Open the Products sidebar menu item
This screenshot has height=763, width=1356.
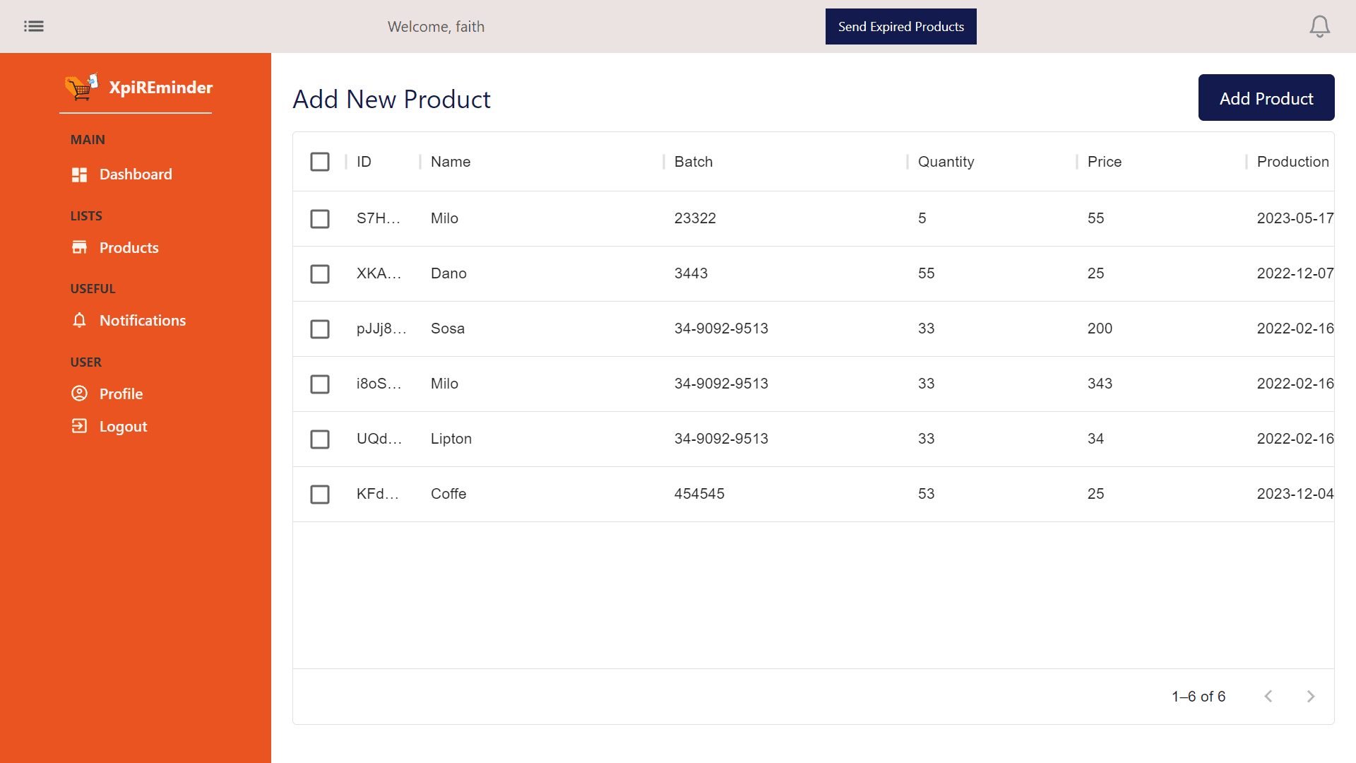(x=129, y=248)
